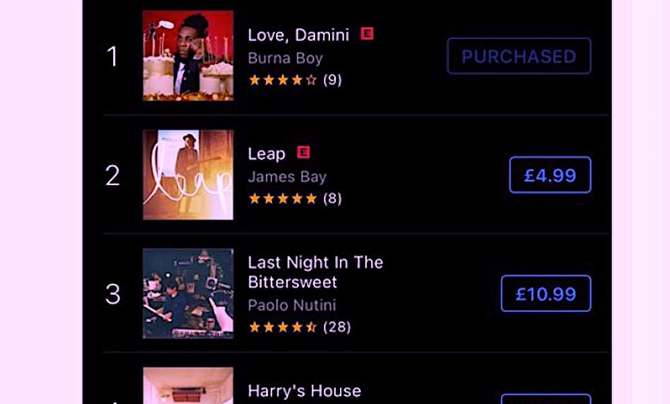
Task: Click the explicit badge beside Love, Damini
Action: pyautogui.click(x=367, y=34)
